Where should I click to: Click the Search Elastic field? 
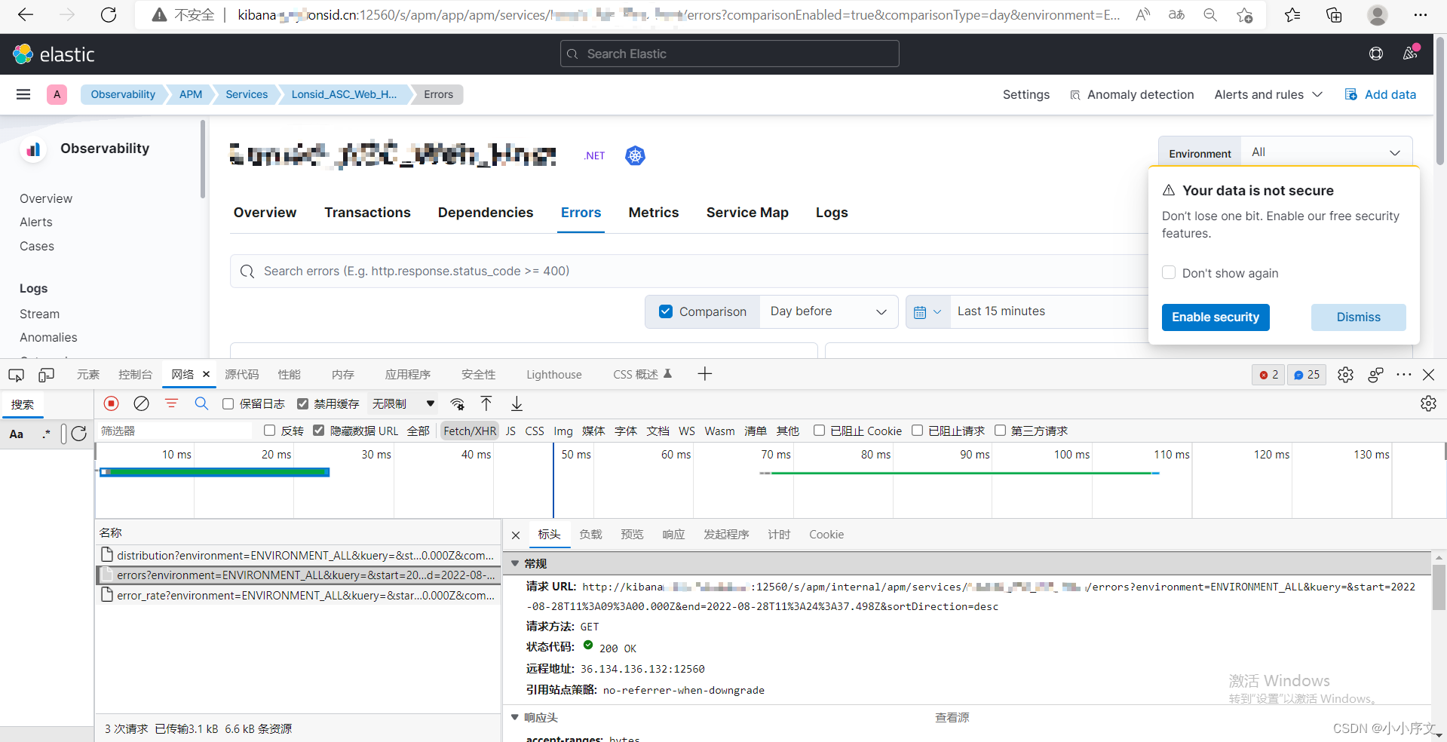click(x=729, y=54)
